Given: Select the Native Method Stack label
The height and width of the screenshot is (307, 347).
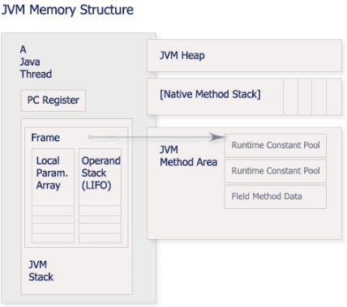Looking at the screenshot, I should [210, 94].
